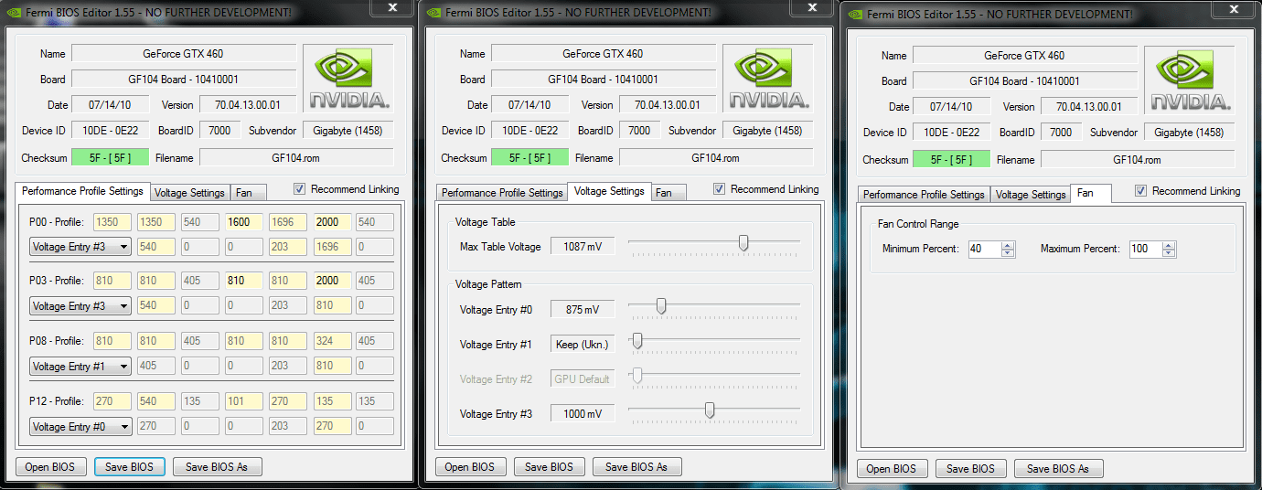Click the Board field in Voltage Settings window
This screenshot has height=490, width=1262.
(x=603, y=80)
